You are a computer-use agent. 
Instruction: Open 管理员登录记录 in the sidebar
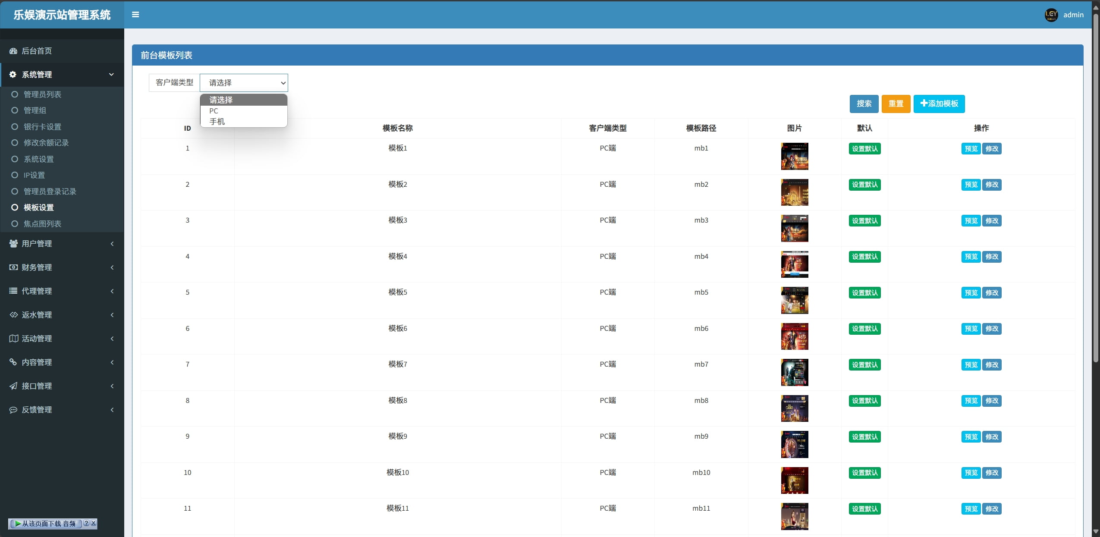click(50, 192)
